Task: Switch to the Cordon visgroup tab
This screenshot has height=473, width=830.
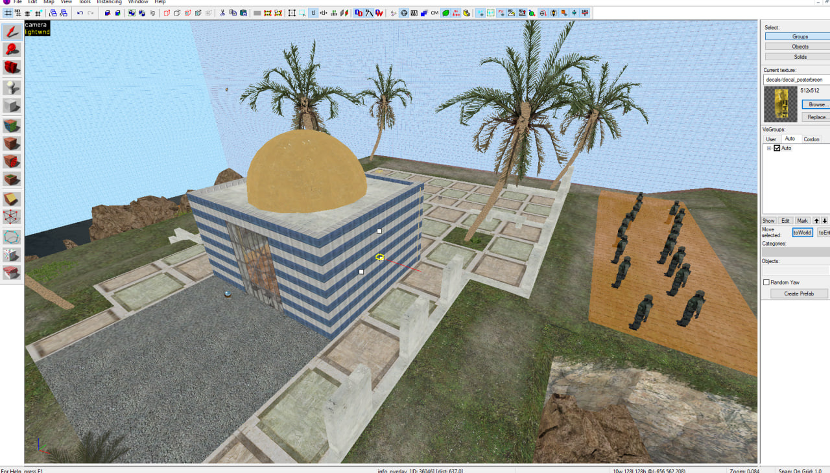Action: pyautogui.click(x=811, y=139)
